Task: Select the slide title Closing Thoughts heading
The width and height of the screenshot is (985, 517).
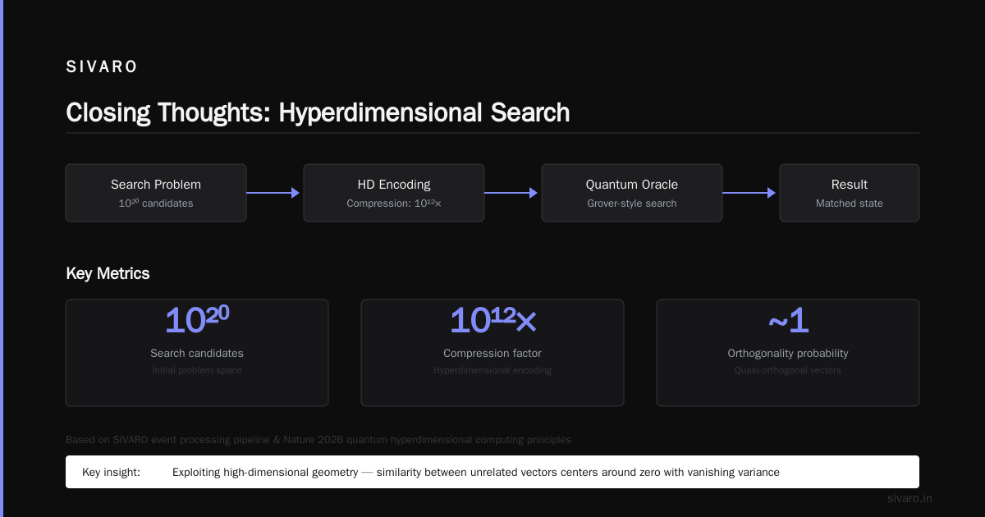Action: pyautogui.click(x=318, y=112)
